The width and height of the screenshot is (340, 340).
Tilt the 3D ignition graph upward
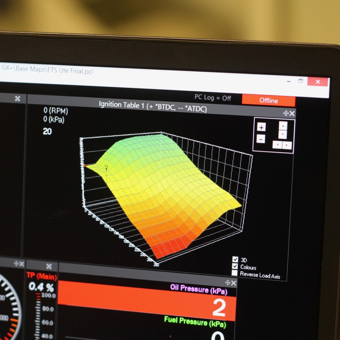[283, 126]
